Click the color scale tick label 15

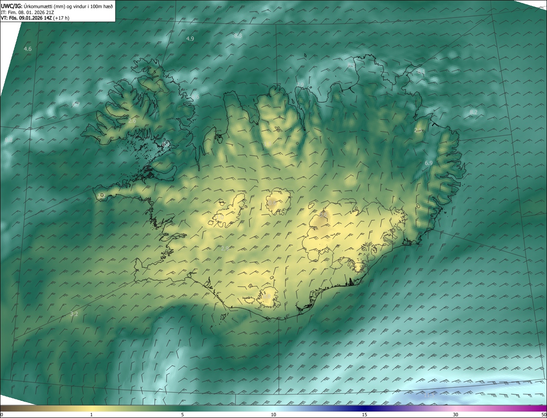click(365, 415)
